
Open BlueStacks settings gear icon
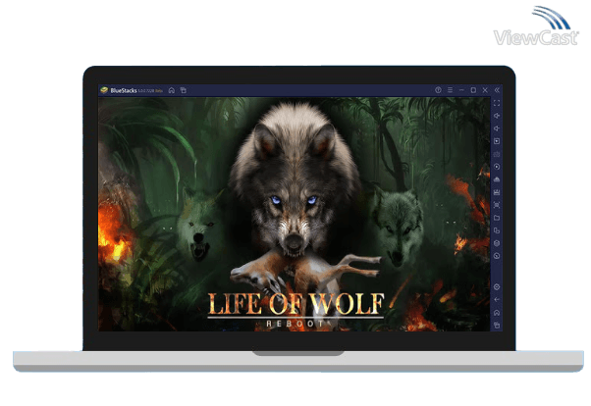point(497,287)
